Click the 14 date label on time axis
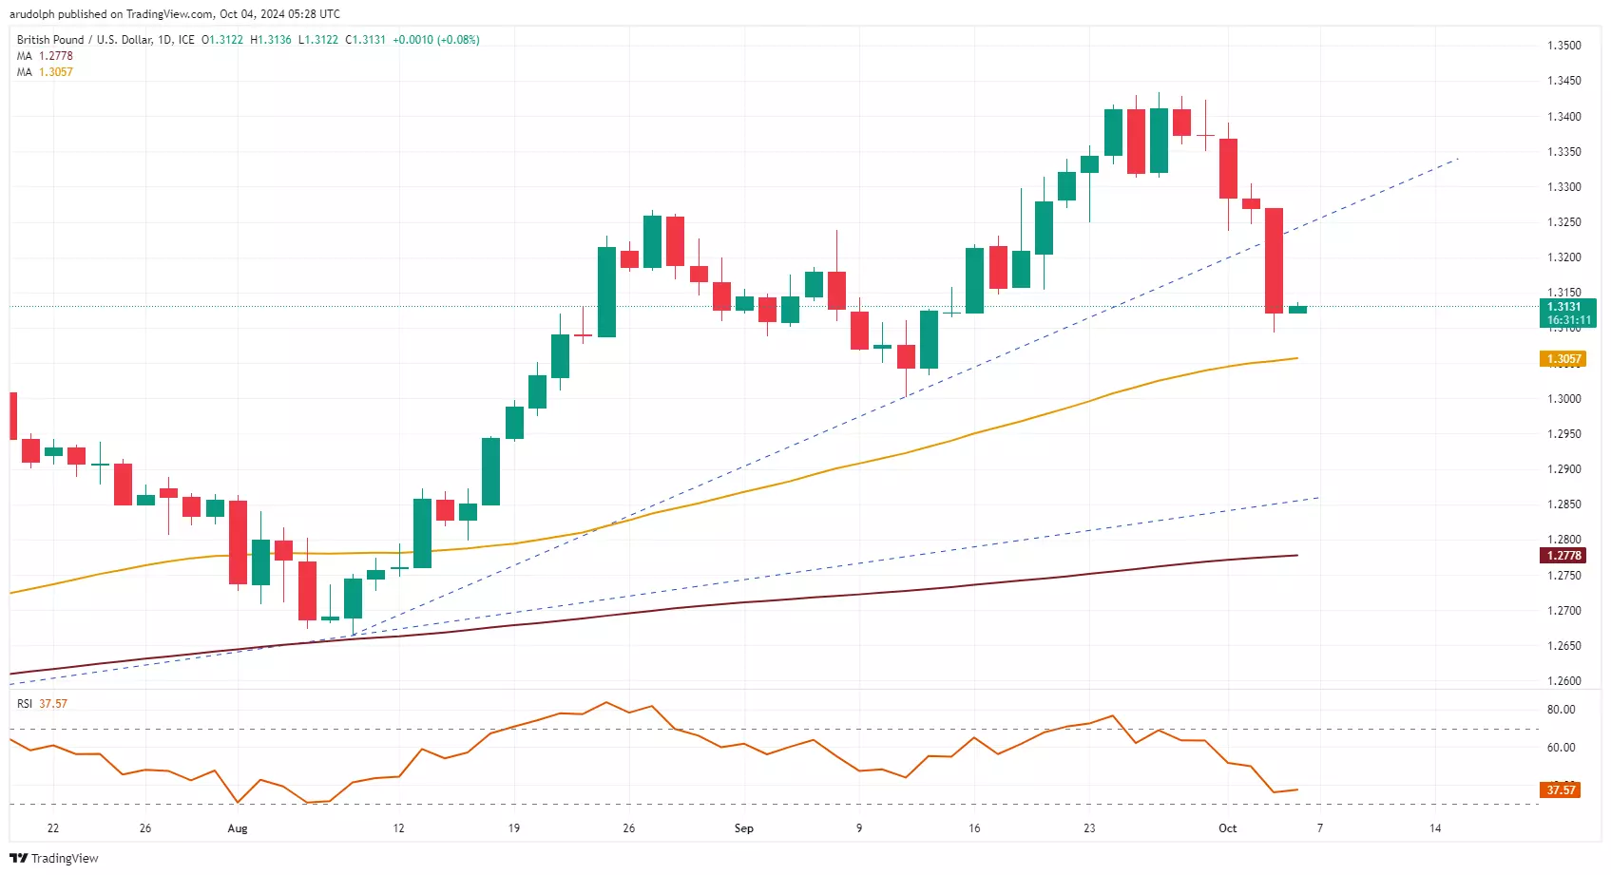 (x=1435, y=828)
